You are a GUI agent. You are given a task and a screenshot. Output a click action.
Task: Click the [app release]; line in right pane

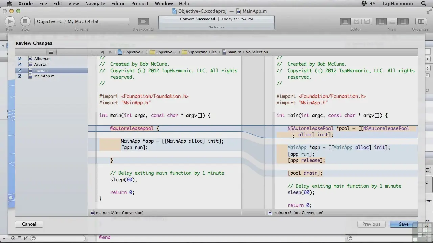[306, 160]
